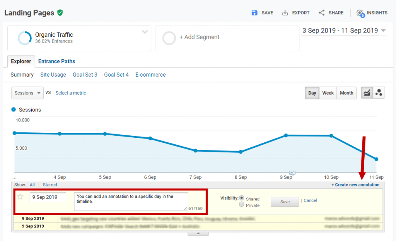
Task: Open the date range selector
Action: pyautogui.click(x=343, y=30)
